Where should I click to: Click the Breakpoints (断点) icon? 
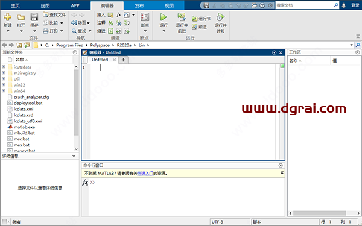click(x=145, y=17)
